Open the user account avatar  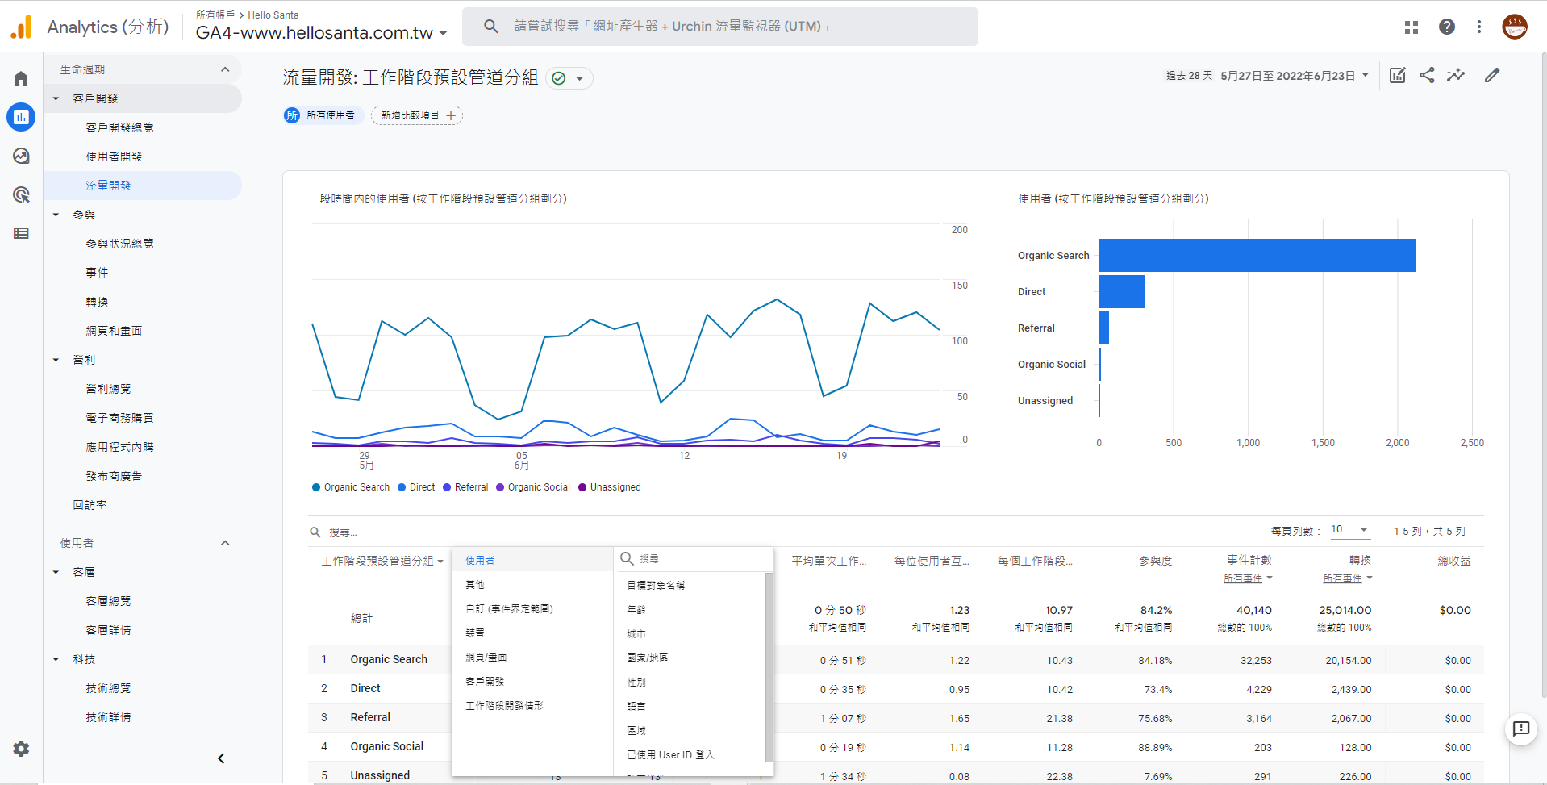[1515, 27]
